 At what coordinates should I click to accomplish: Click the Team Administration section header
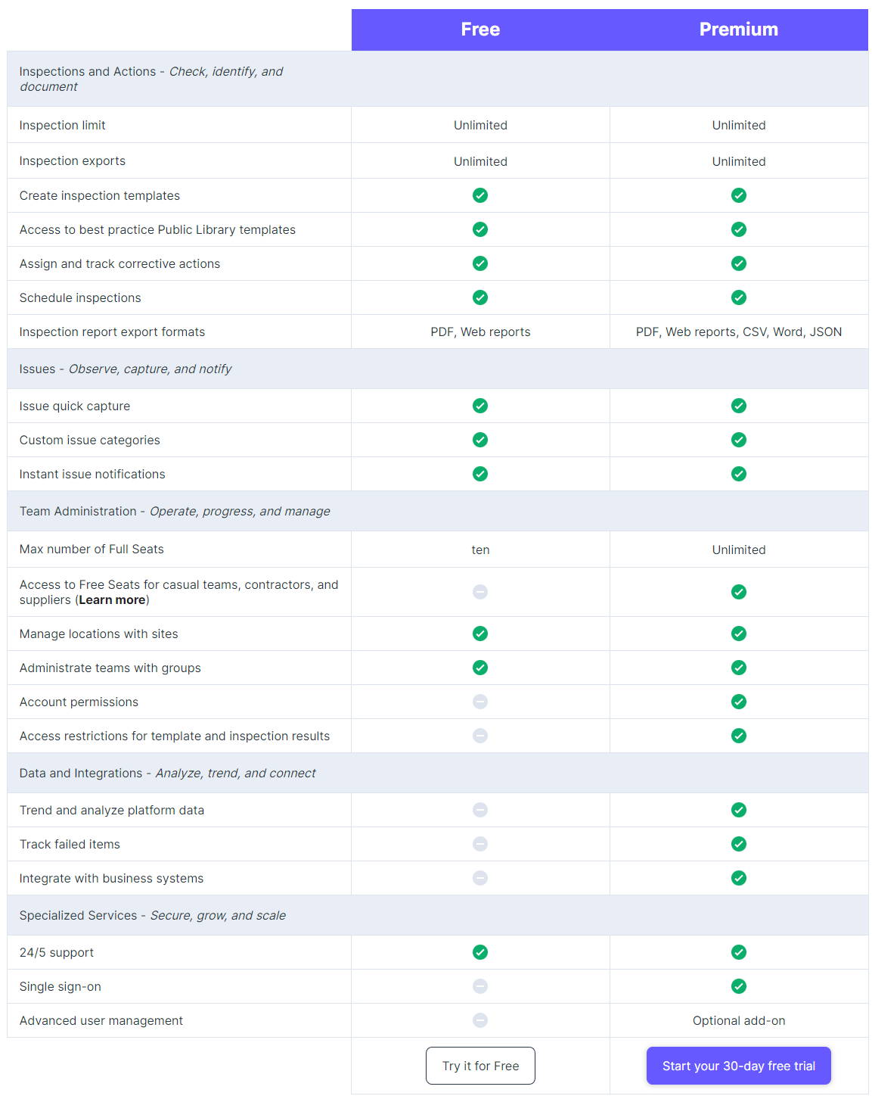click(x=438, y=512)
